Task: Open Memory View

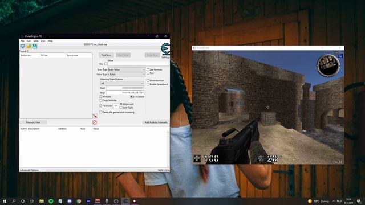Action: pos(33,122)
